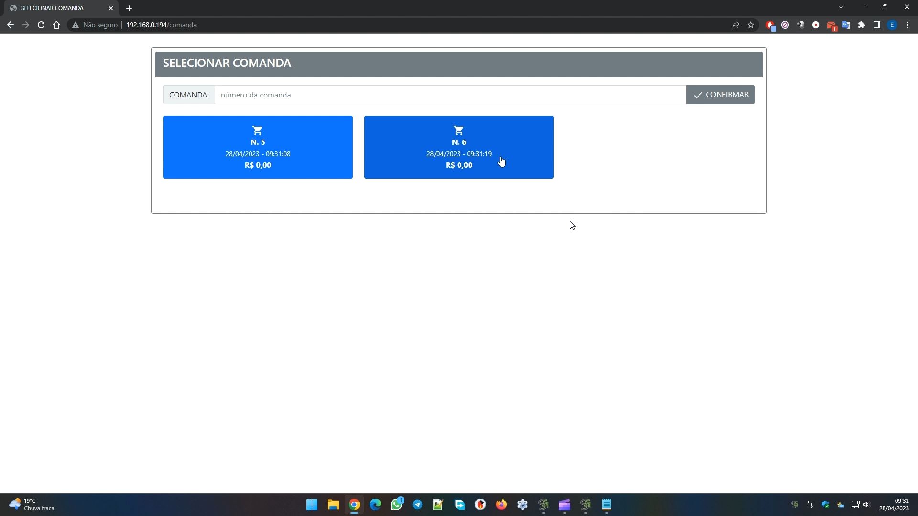The width and height of the screenshot is (918, 516).
Task: Open a new browser tab
Action: [129, 8]
